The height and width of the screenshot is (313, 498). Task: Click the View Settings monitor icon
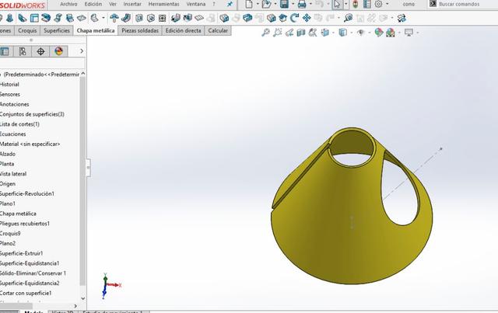pyautogui.click(x=409, y=33)
